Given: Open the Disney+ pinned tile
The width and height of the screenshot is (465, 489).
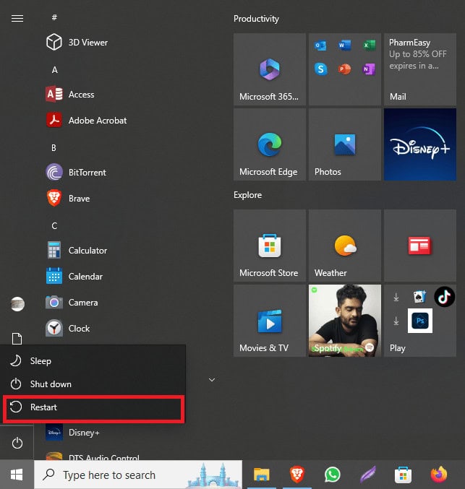Looking at the screenshot, I should 420,144.
